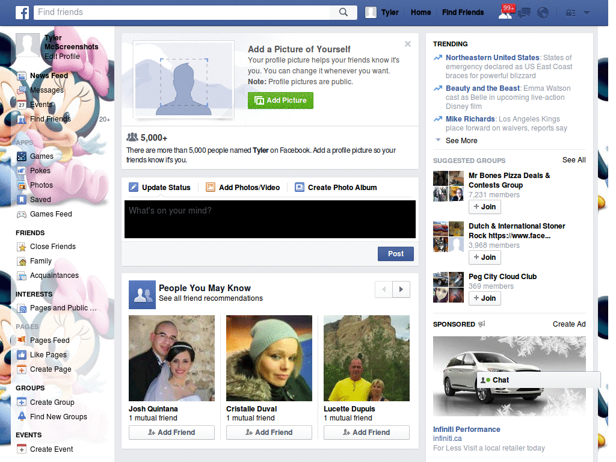Click the green Add Picture button
Viewport: 616px width, 462px height.
(280, 100)
